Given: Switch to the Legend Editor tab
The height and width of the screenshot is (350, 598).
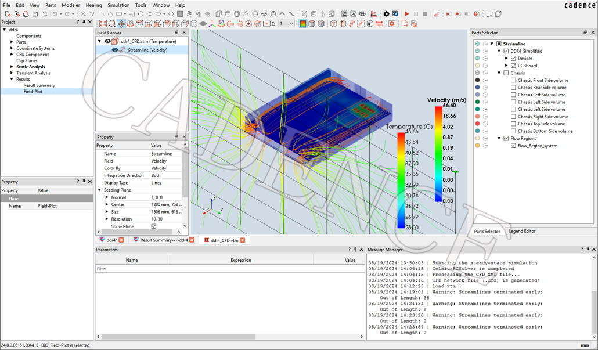Looking at the screenshot, I should [522, 231].
